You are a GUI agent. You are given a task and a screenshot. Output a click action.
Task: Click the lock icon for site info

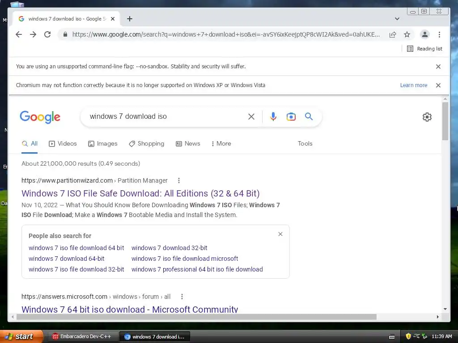(x=65, y=34)
